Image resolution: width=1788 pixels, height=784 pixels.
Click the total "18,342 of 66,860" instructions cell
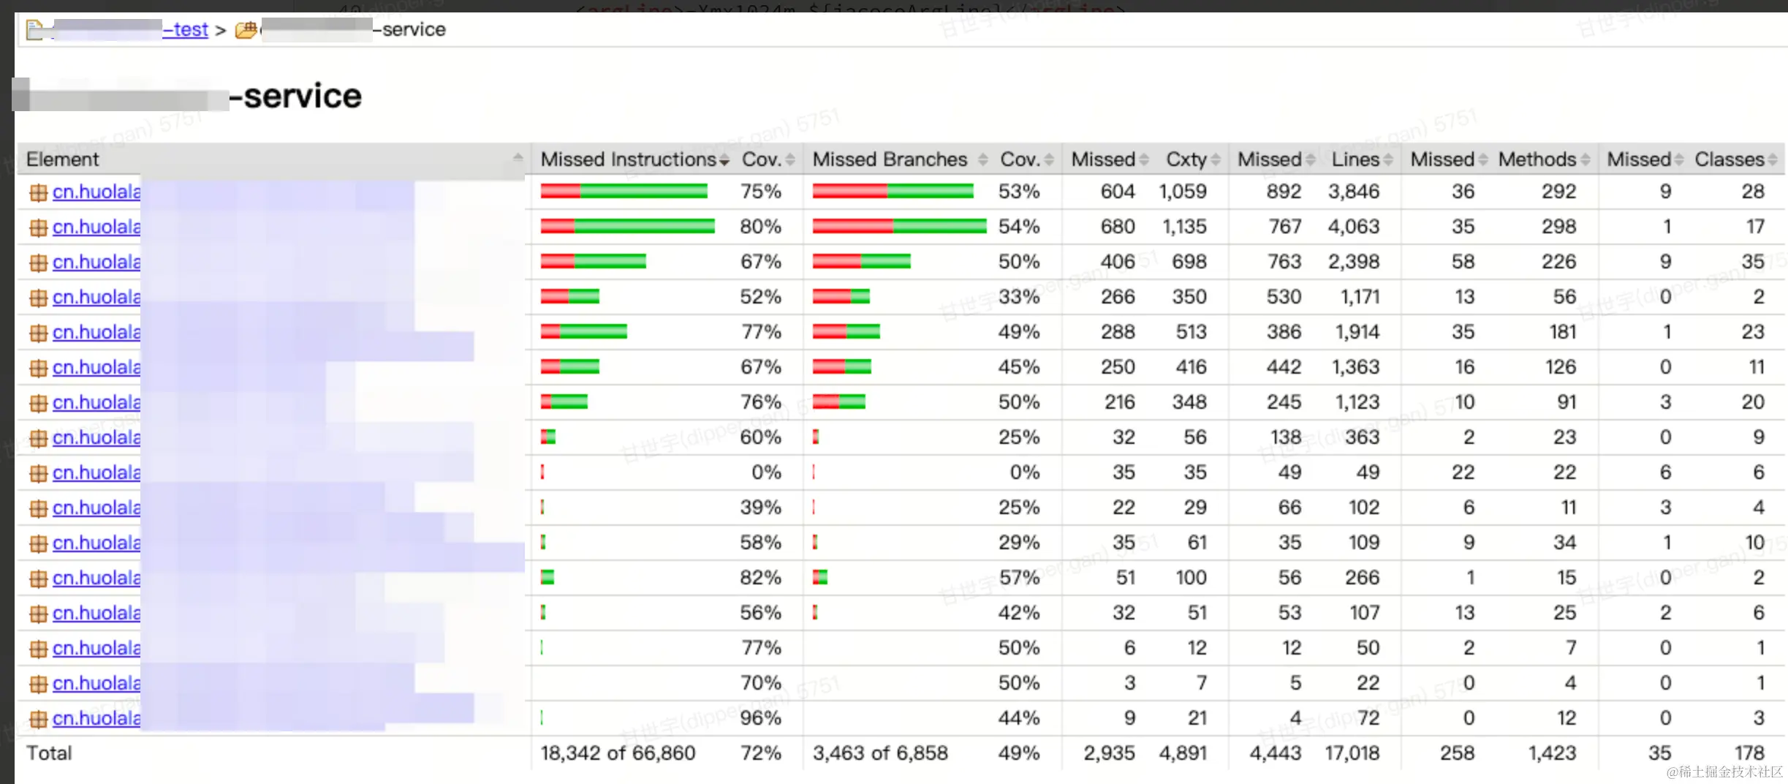pyautogui.click(x=618, y=753)
